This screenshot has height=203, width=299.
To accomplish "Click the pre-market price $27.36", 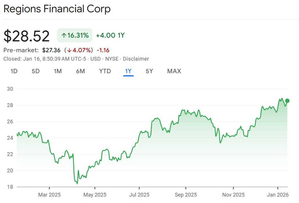I will click(51, 50).
